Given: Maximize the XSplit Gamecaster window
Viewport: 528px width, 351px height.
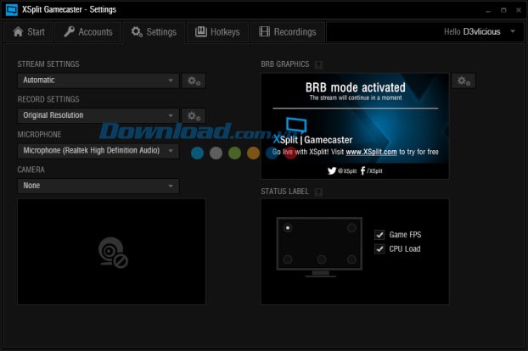Looking at the screenshot, I should (503, 10).
